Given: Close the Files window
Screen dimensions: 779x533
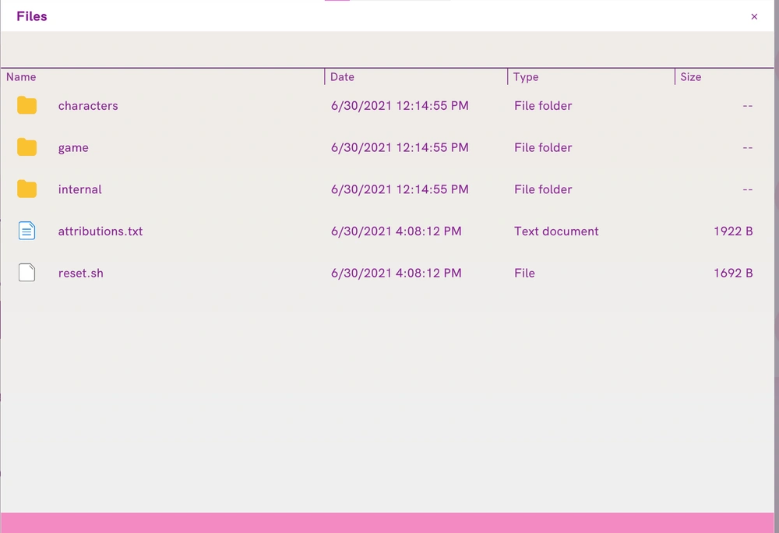Looking at the screenshot, I should click(754, 17).
